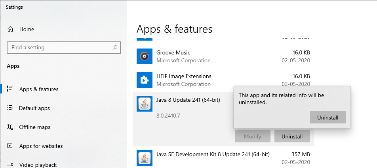Click the Settings window title
Viewport: 377px width, 168px height.
(x=14, y=7)
